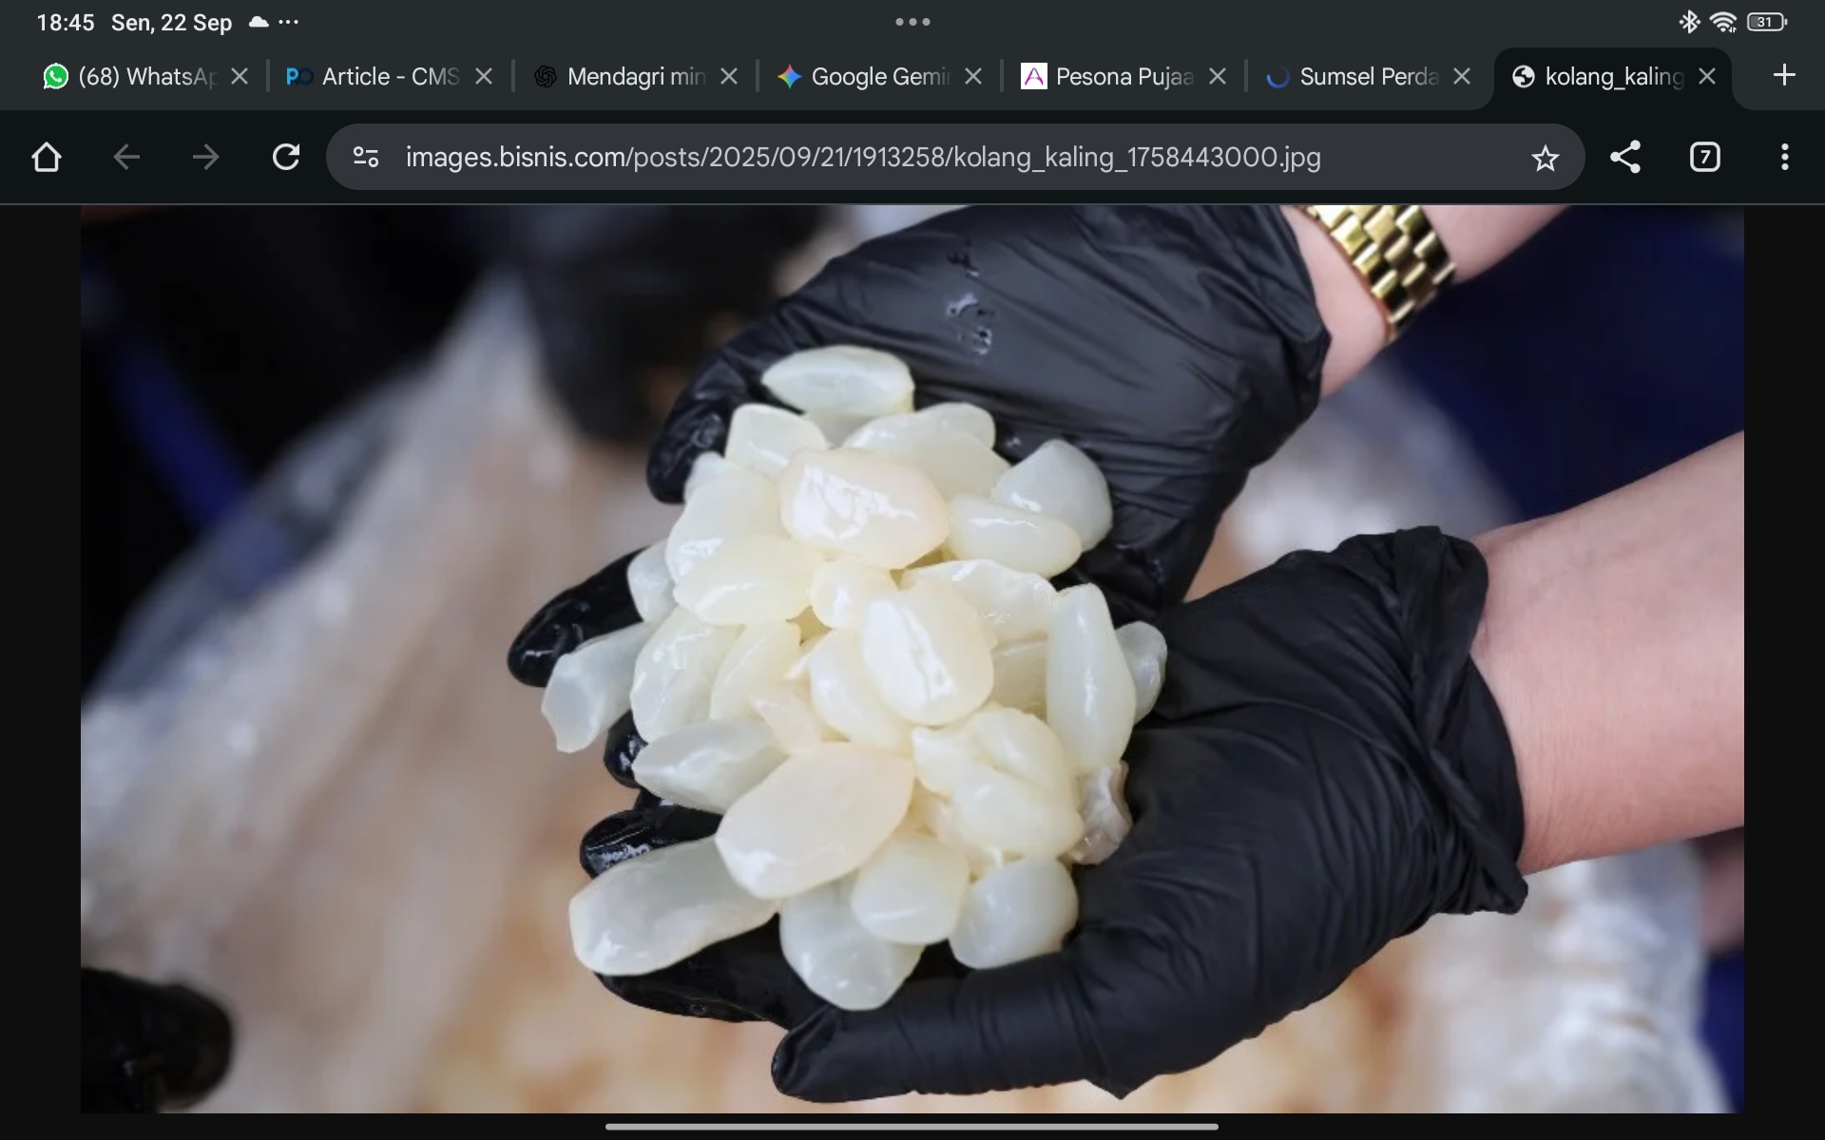The height and width of the screenshot is (1140, 1825).
Task: Close the Sumsel Perda tab
Action: click(1462, 77)
